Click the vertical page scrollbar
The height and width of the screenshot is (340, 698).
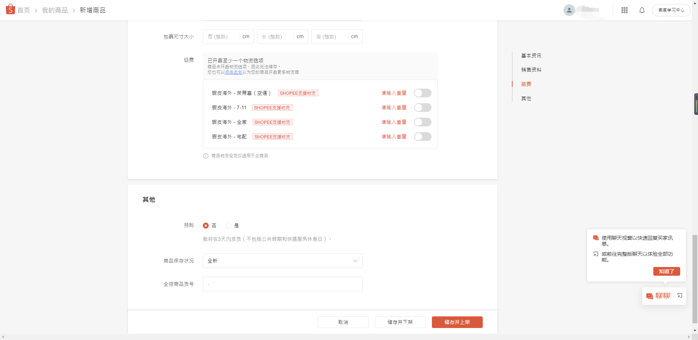tap(695, 279)
